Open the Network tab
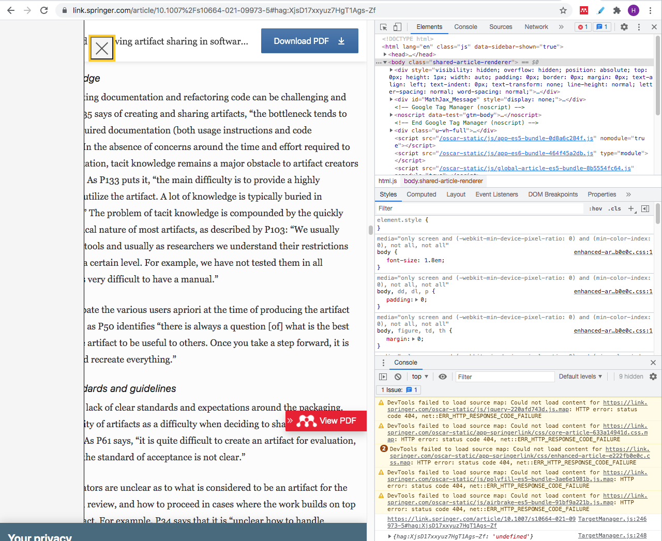The width and height of the screenshot is (662, 541). (536, 27)
